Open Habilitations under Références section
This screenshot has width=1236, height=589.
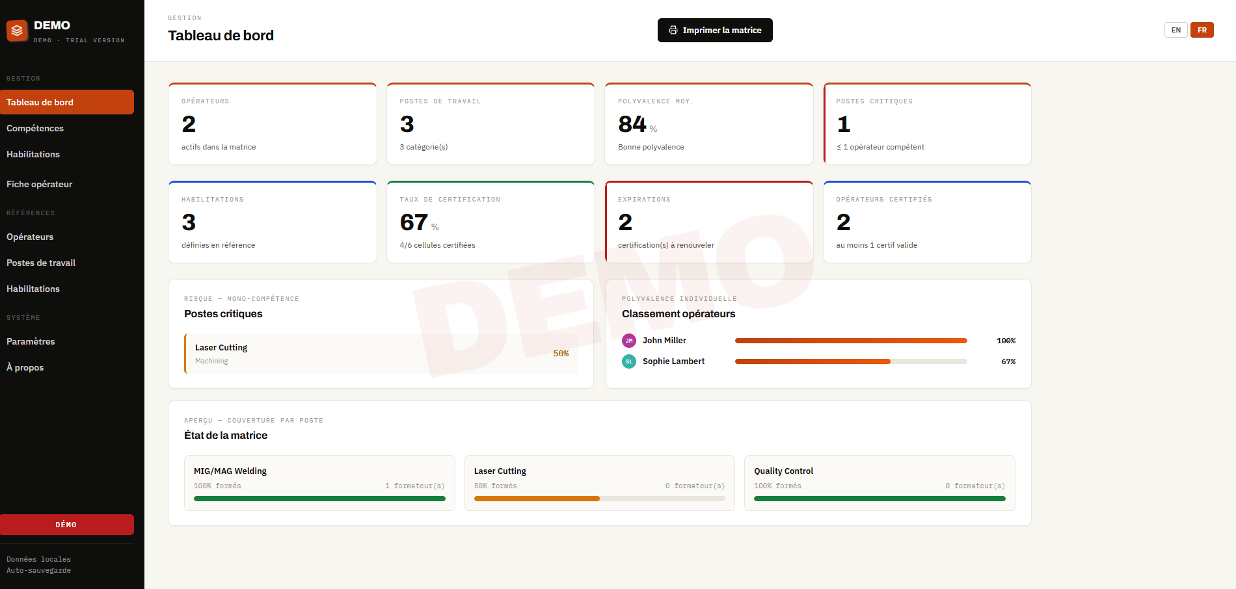click(67, 289)
